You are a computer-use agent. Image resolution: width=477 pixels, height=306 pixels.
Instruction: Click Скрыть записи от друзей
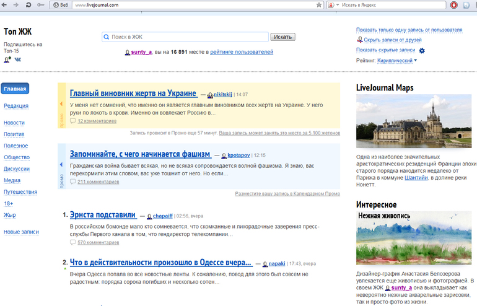point(392,40)
